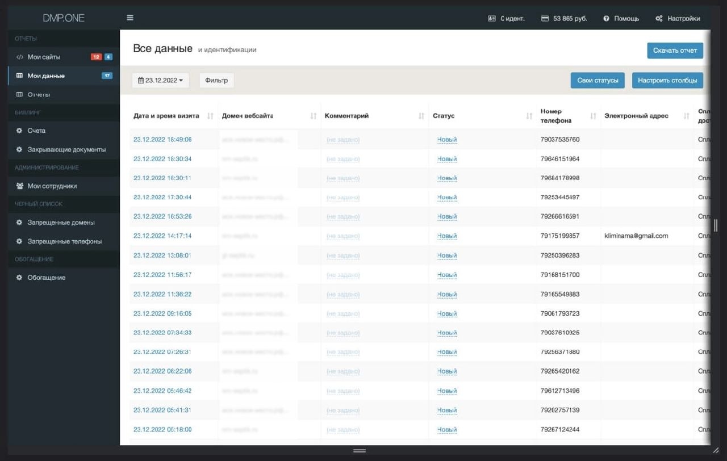Click the credit card balance icon

(x=545, y=19)
